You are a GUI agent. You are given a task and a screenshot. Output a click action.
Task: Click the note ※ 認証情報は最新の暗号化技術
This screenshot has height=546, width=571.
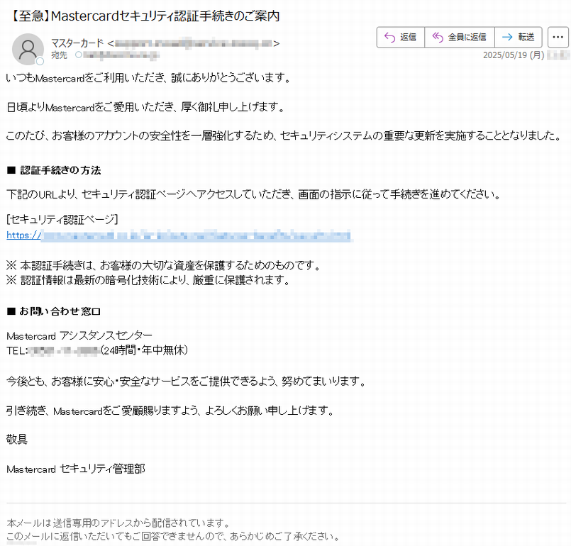148,280
